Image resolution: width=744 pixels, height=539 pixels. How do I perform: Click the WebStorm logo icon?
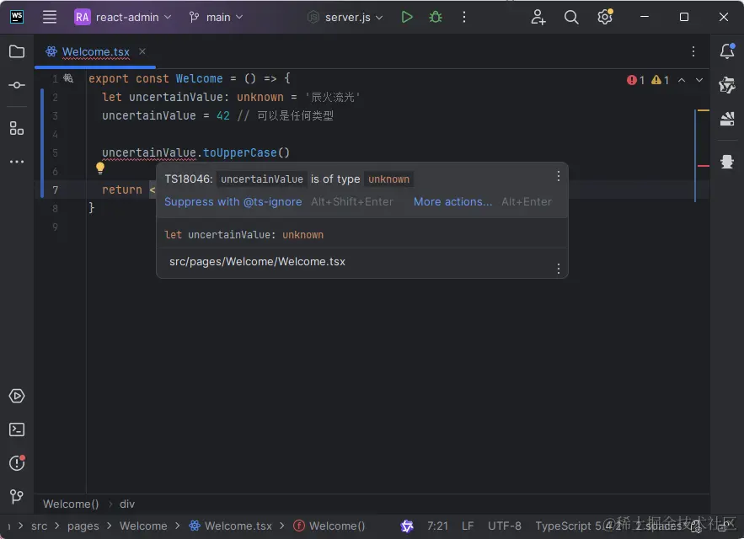17,17
